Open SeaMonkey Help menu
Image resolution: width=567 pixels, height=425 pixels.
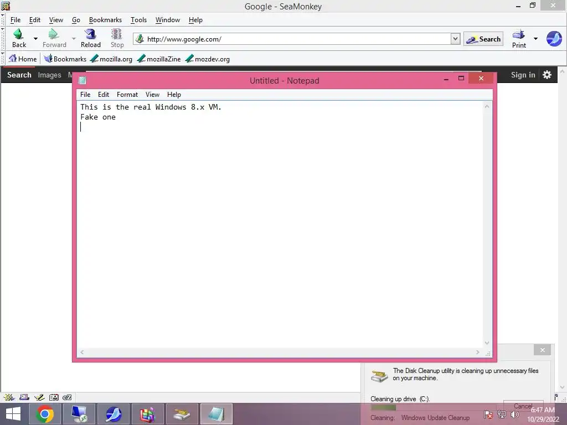point(195,20)
